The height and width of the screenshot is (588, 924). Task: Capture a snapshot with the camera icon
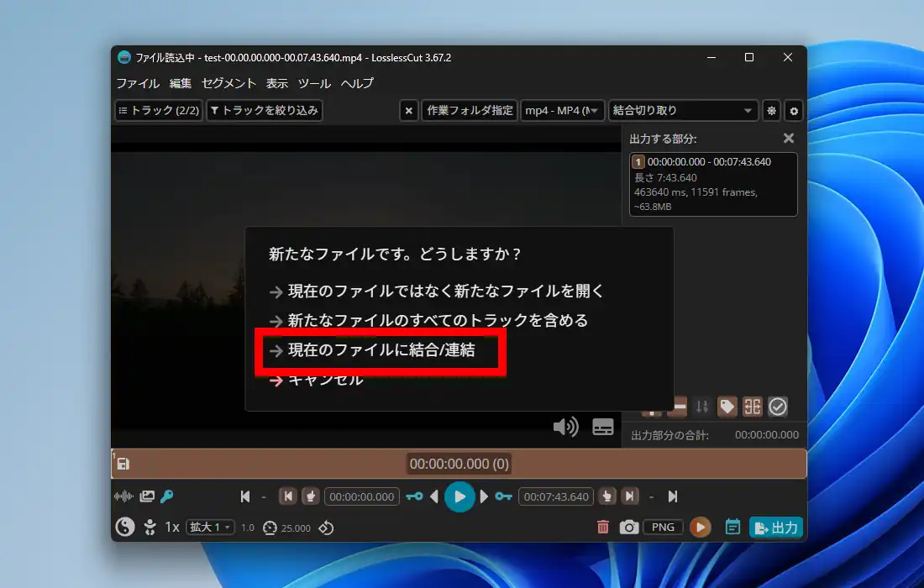[628, 528]
